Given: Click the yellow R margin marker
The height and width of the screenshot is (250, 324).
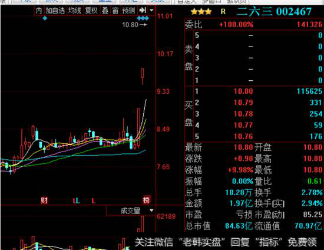Looking at the screenshot, I should click(x=223, y=12).
